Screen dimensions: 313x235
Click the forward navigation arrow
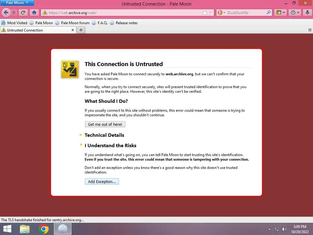click(13, 13)
